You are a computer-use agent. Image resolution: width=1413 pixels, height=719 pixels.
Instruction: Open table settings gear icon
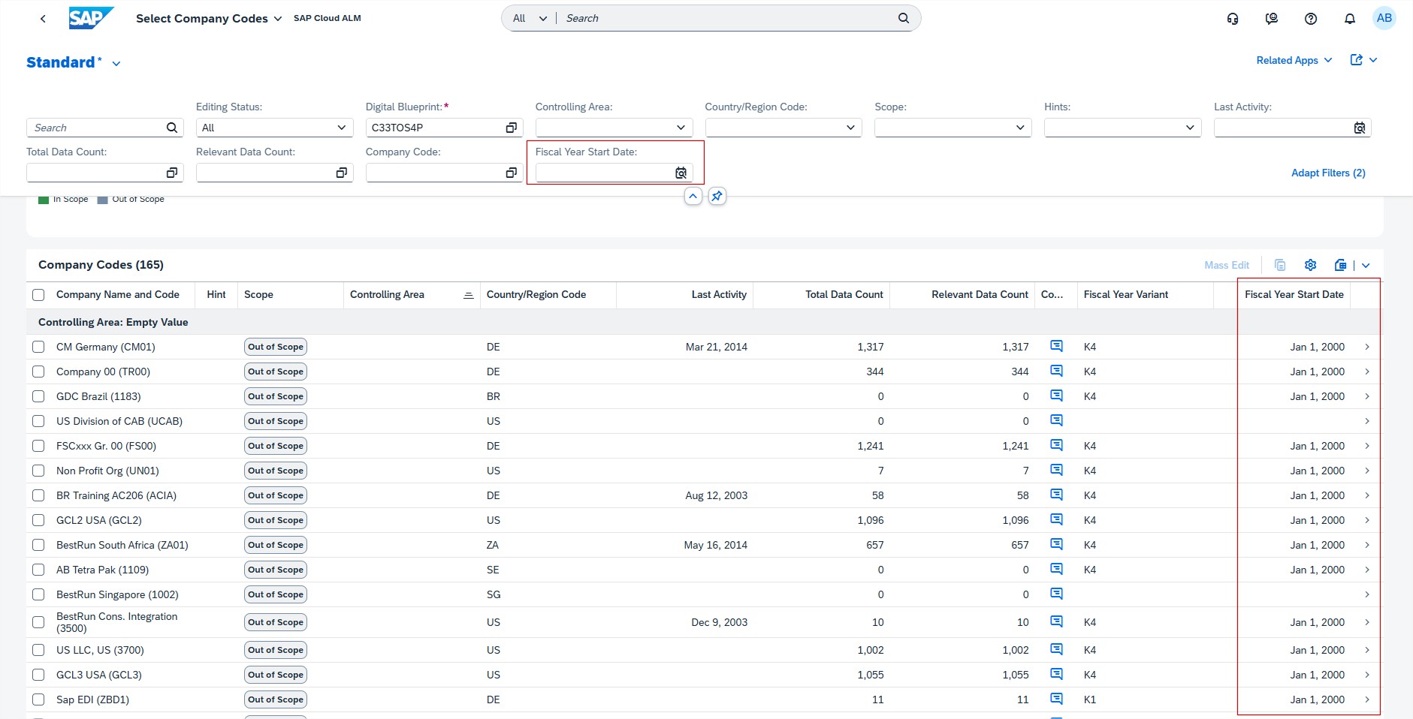coord(1310,265)
